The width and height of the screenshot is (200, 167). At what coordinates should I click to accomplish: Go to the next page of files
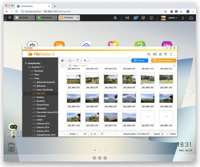[x=92, y=134]
